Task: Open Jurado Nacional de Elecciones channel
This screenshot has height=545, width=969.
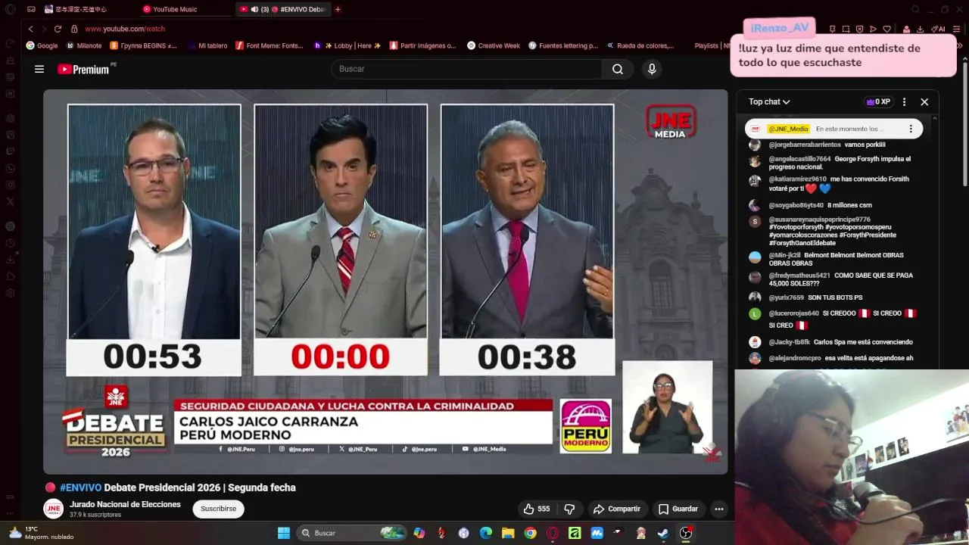Action: coord(125,504)
